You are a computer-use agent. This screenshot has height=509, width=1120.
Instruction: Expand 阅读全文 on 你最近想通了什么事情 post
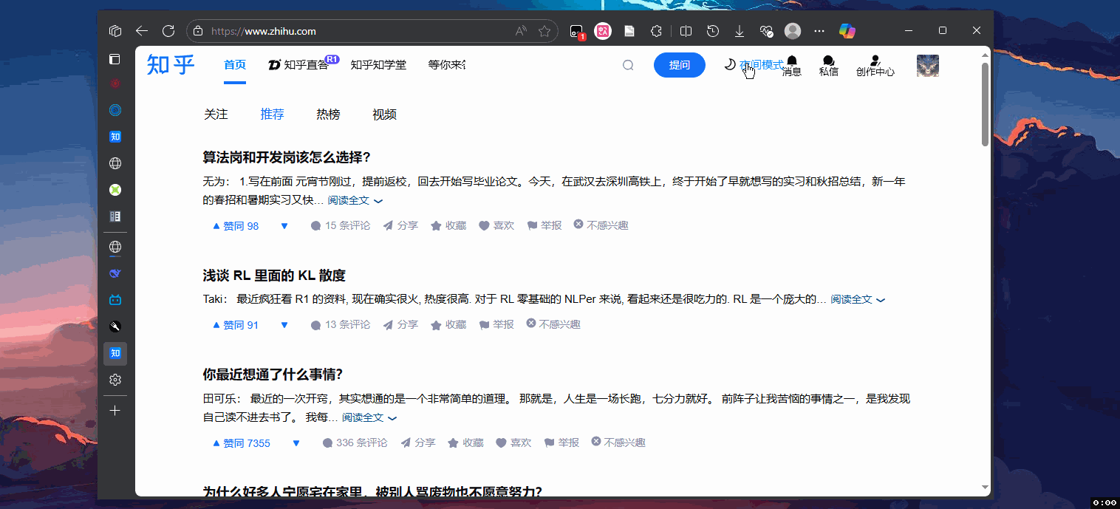coord(369,417)
